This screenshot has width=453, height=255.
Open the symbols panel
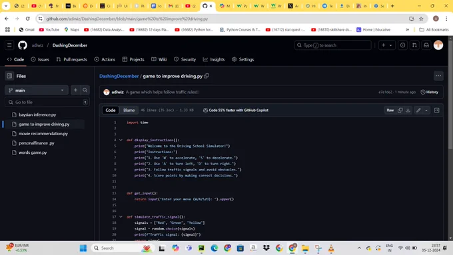coord(437,110)
